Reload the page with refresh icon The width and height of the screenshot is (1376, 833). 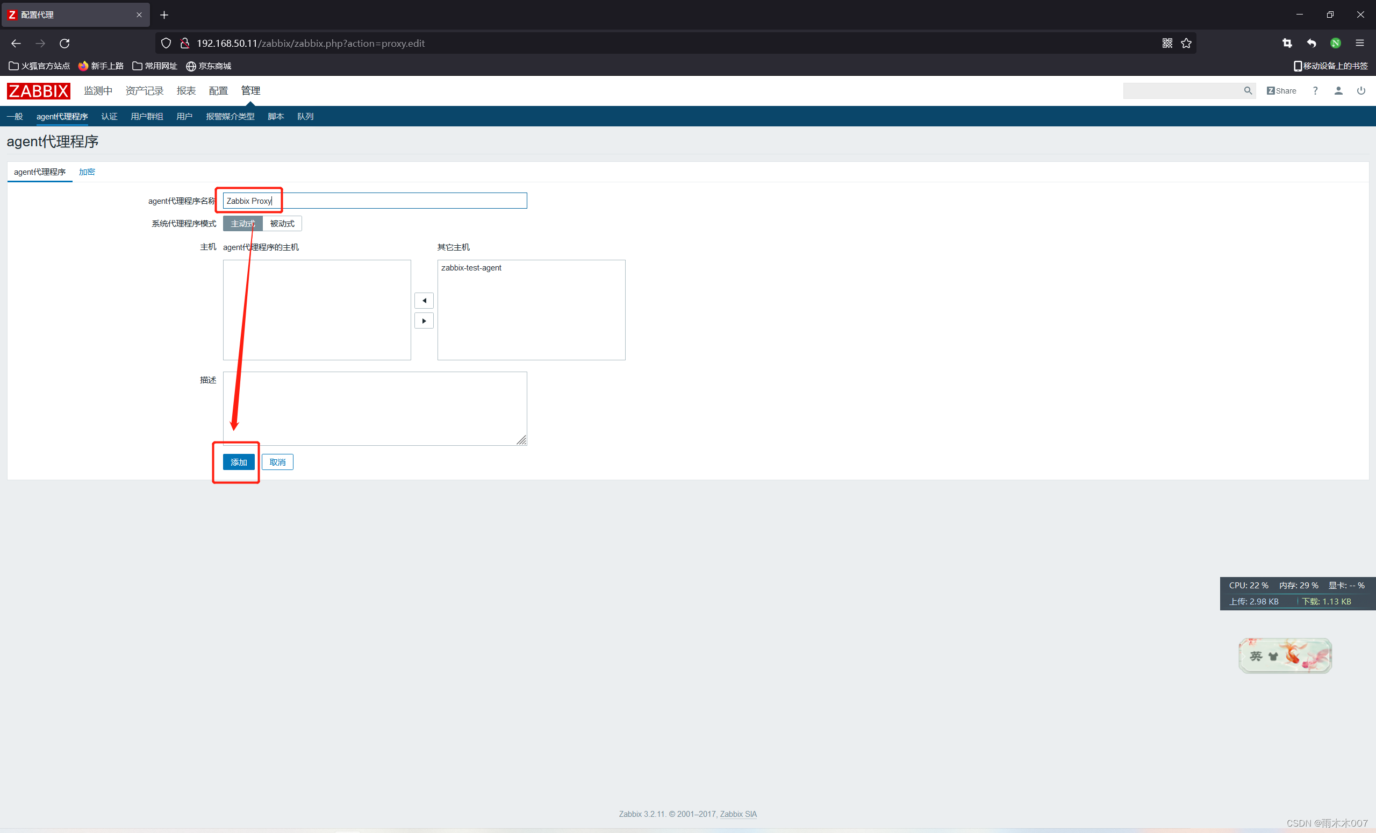click(x=65, y=43)
